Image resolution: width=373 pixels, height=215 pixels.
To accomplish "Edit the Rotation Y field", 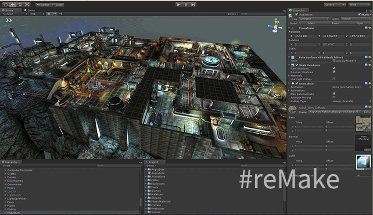I will pyautogui.click(x=333, y=45).
